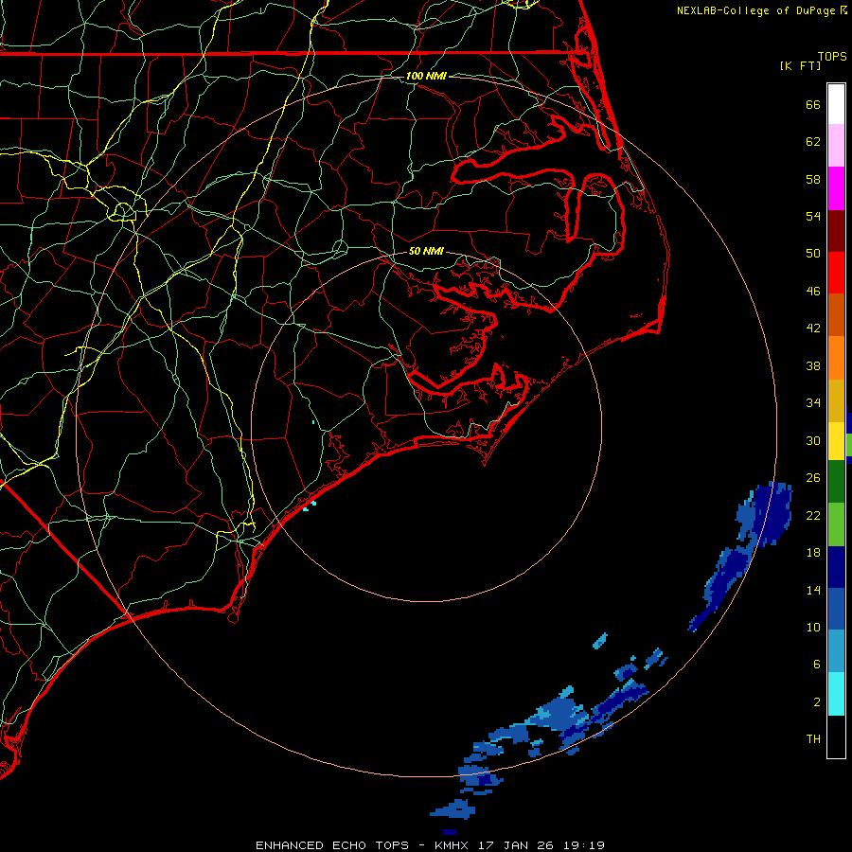The height and width of the screenshot is (852, 852).
Task: Click the "62" legend value
Action: [813, 142]
